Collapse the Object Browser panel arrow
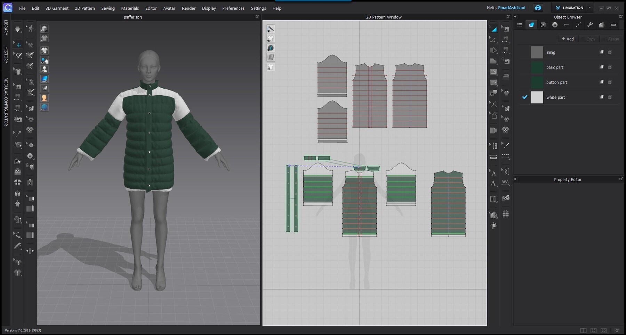 [x=514, y=16]
